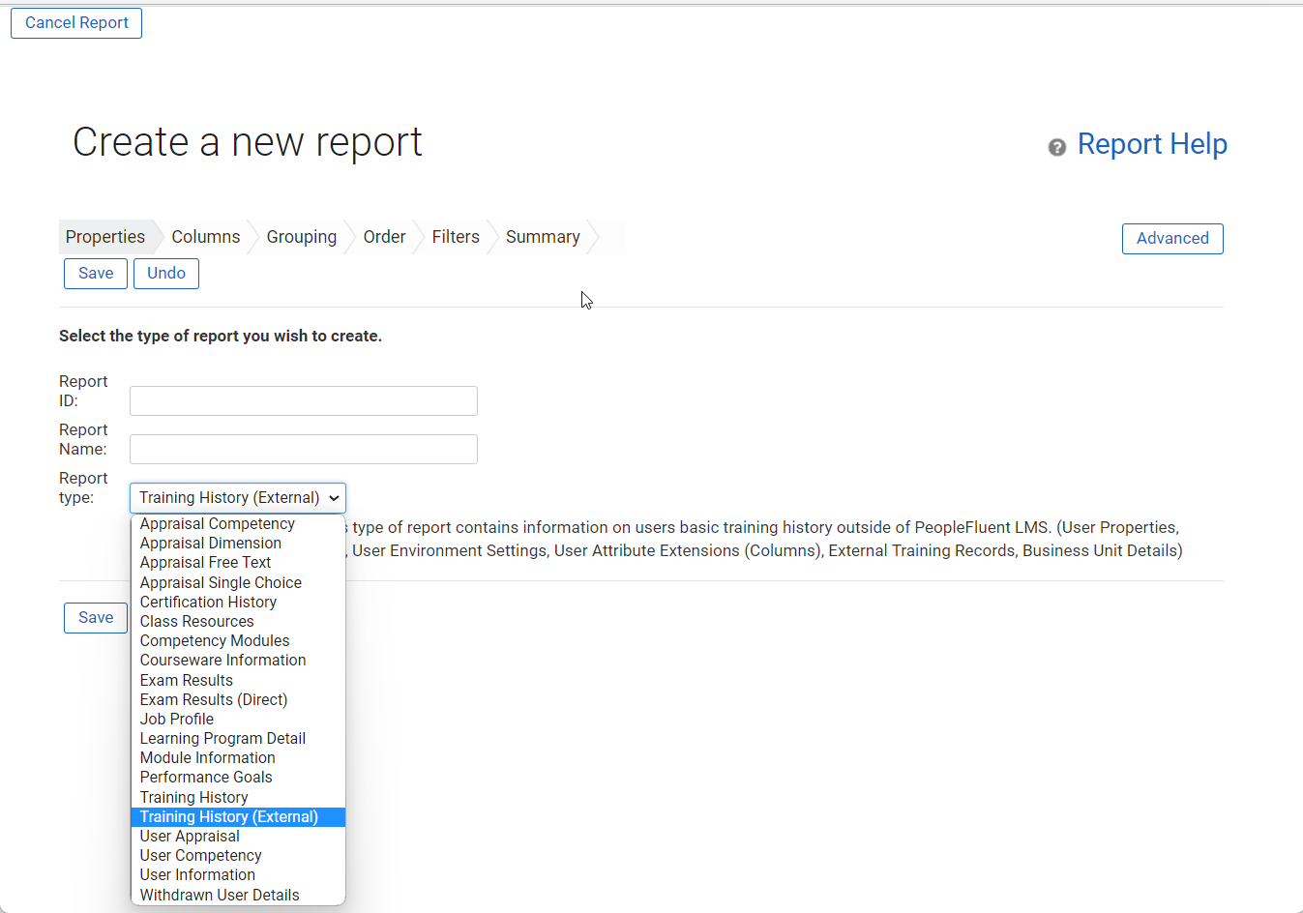Click the Report Name input field
Screen dimensions: 1303x913
[x=304, y=450]
